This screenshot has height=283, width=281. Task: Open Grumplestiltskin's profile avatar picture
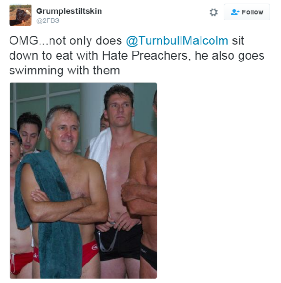click(x=20, y=15)
